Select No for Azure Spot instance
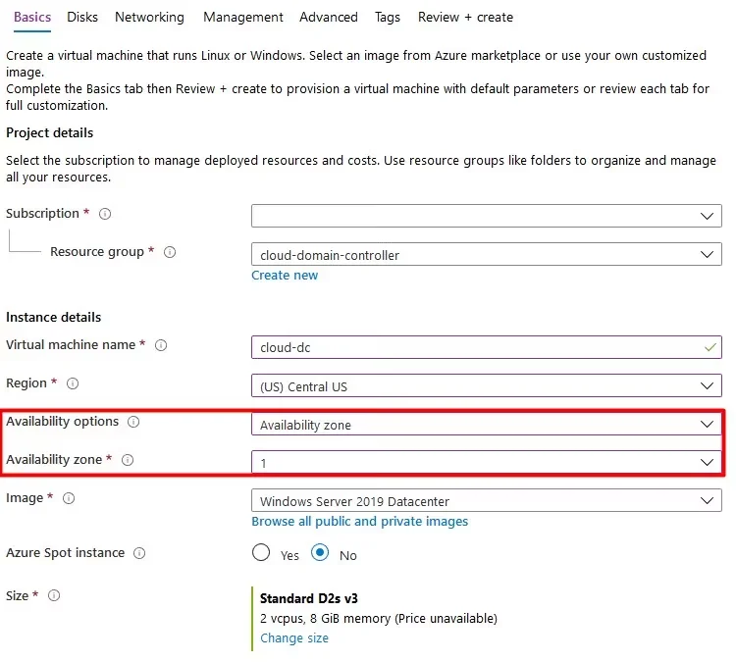This screenshot has height=662, width=736. pyautogui.click(x=320, y=553)
